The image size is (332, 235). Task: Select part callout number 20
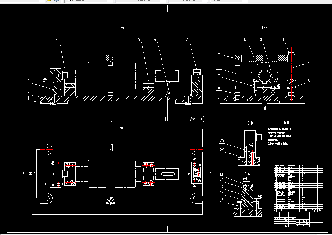coord(222,180)
